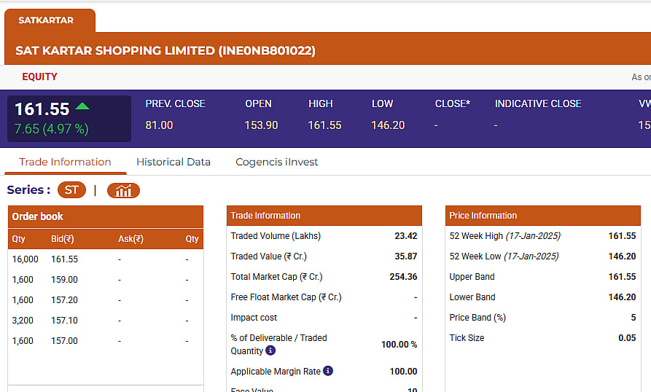Click info icon next to Applicable Margin Rate
The image size is (651, 392).
click(x=328, y=371)
